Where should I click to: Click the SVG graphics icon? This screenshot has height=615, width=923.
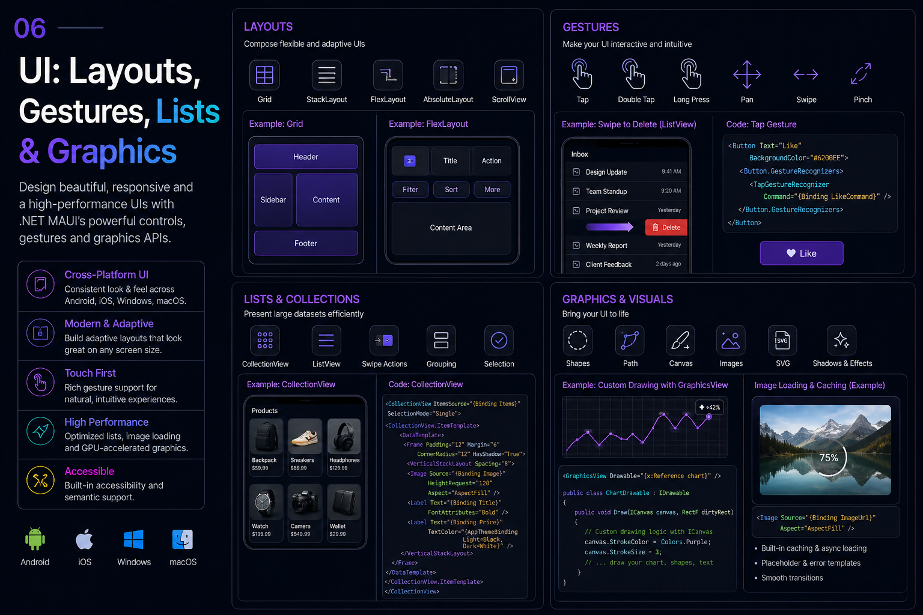click(782, 340)
